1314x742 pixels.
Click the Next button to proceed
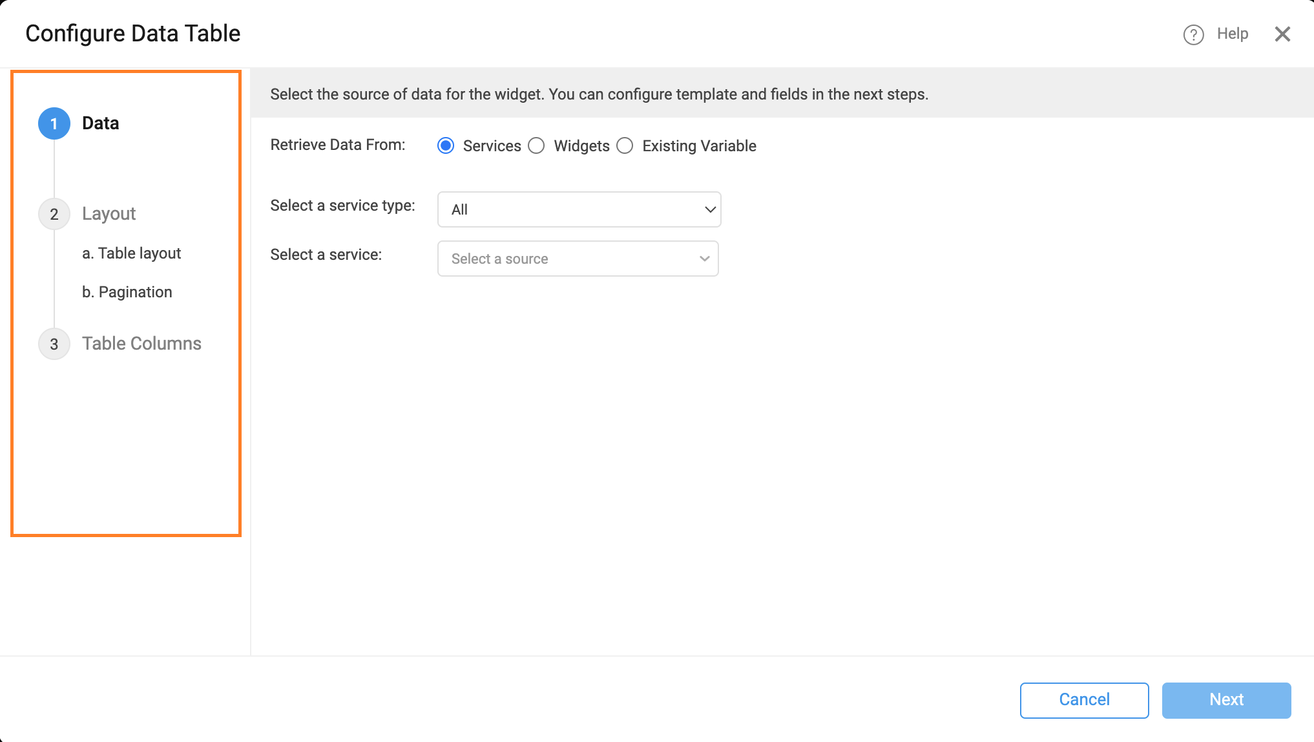1225,700
